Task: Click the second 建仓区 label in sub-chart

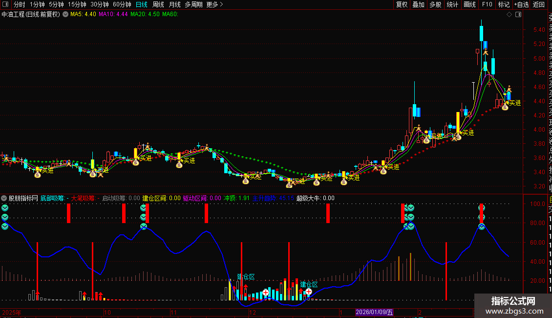Action: point(309,285)
